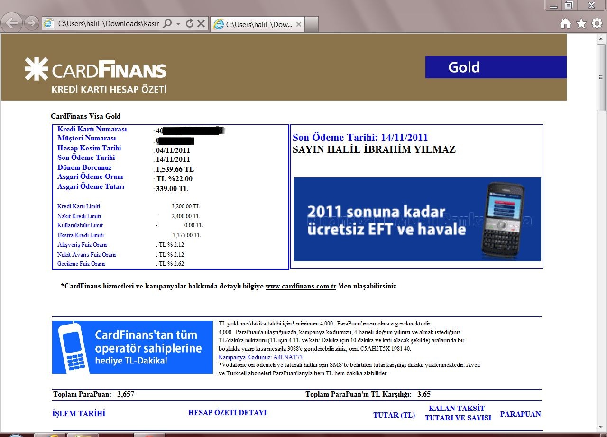Click the Kredi Kartı Limiti label
The width and height of the screenshot is (607, 437).
pos(79,206)
